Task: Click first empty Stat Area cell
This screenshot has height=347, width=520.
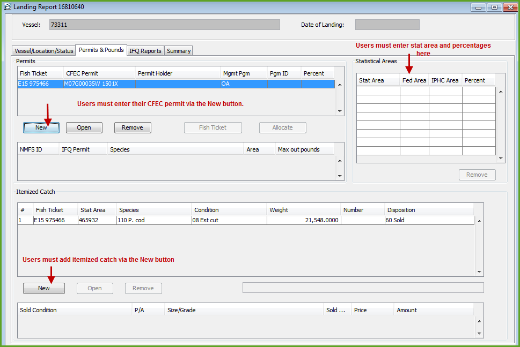Action: coord(378,90)
